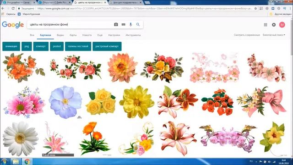Expand the Ещё menu
The width and height of the screenshot is (293, 165).
pos(100,35)
